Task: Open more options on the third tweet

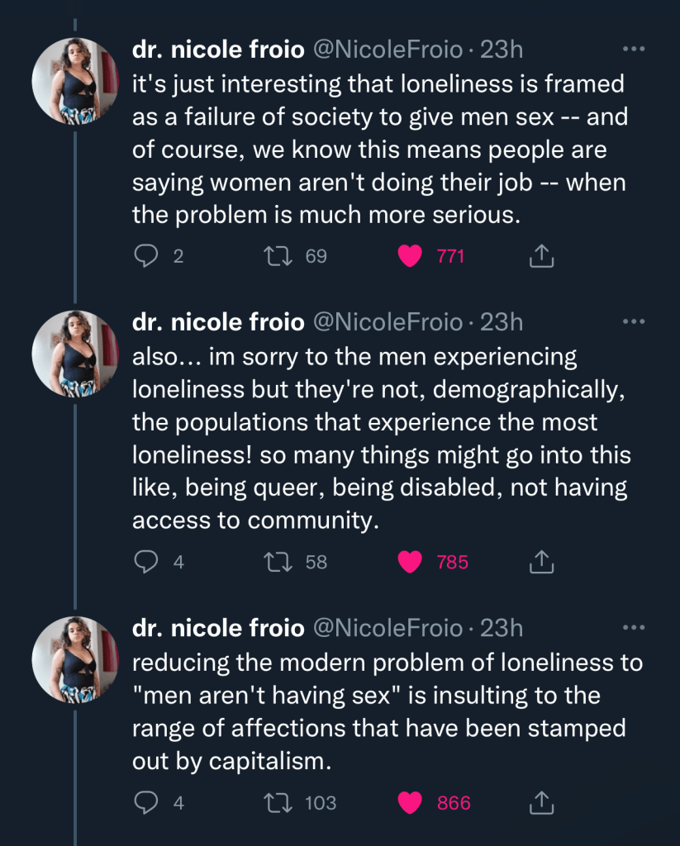Action: click(633, 628)
